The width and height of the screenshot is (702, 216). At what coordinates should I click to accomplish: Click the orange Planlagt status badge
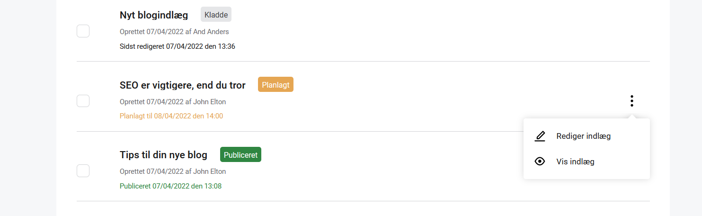coord(275,85)
